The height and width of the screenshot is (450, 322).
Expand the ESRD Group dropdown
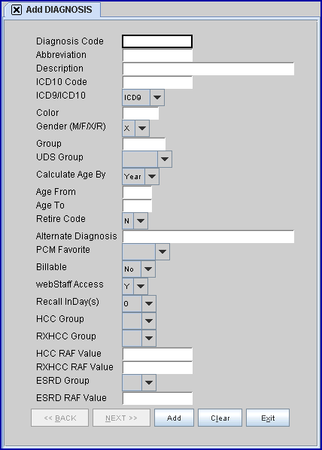tap(149, 382)
